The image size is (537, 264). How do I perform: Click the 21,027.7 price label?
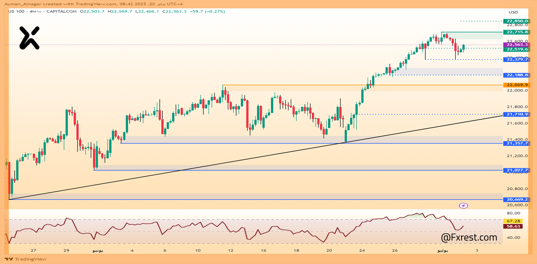pos(517,170)
